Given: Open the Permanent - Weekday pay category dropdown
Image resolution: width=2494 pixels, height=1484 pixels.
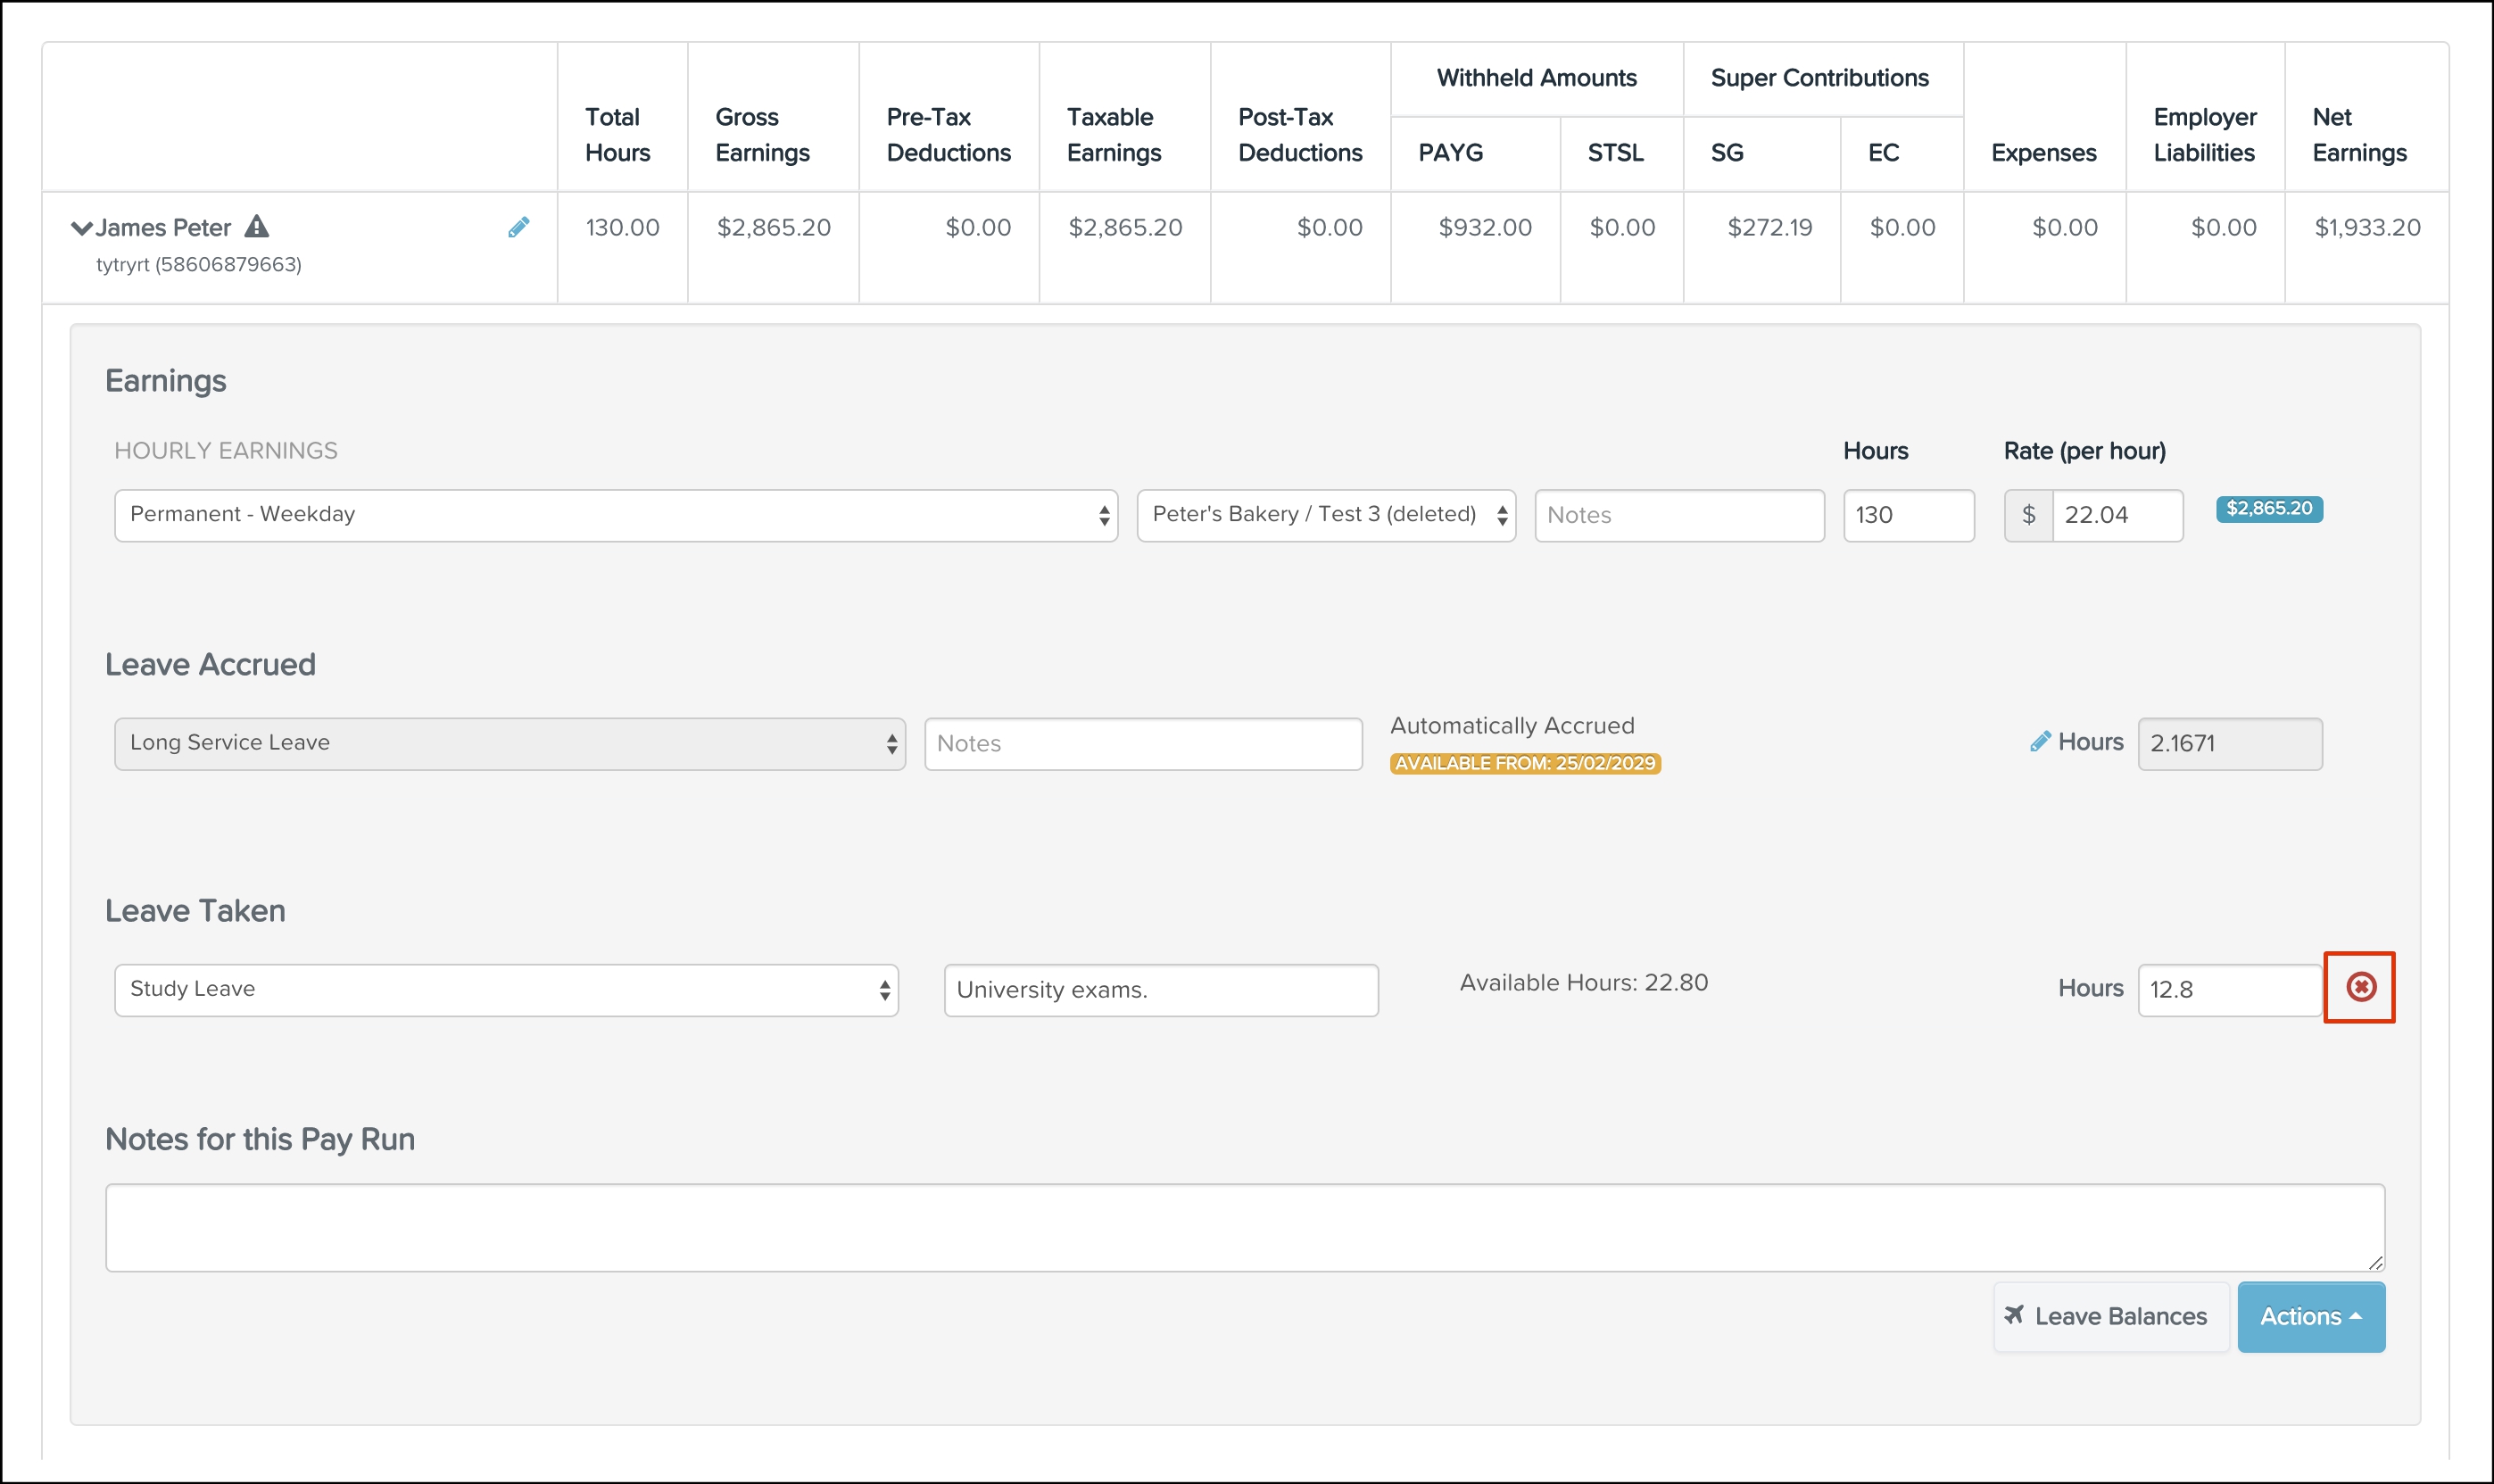Looking at the screenshot, I should coord(615,515).
